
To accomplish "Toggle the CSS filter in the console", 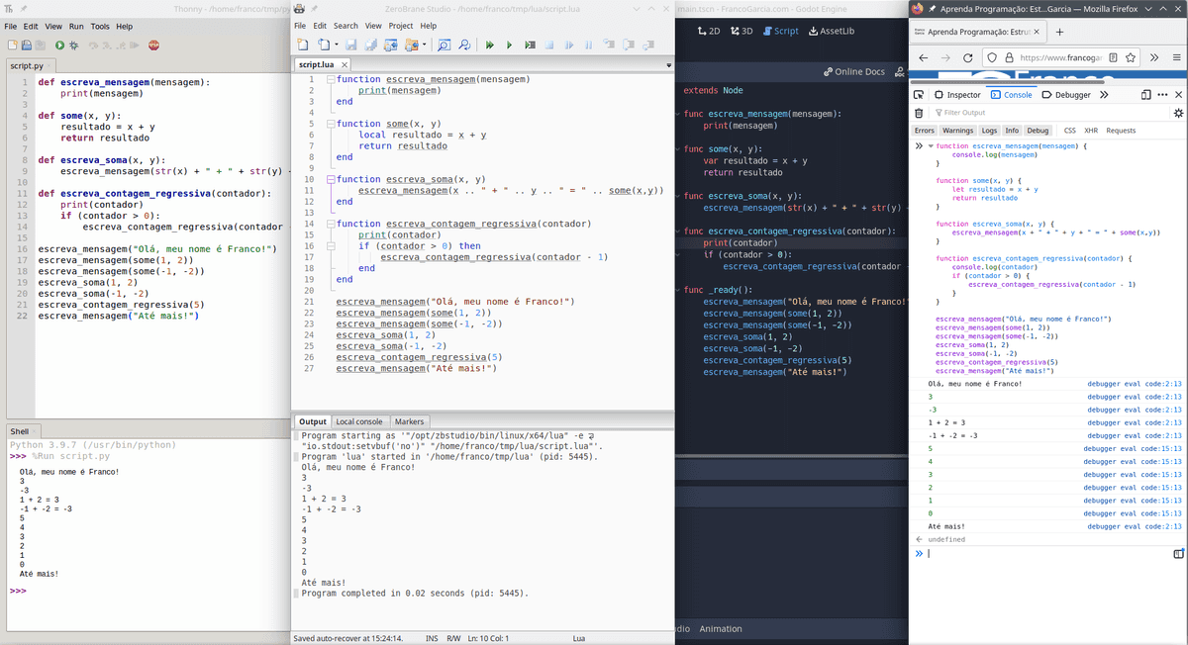I will (1069, 131).
